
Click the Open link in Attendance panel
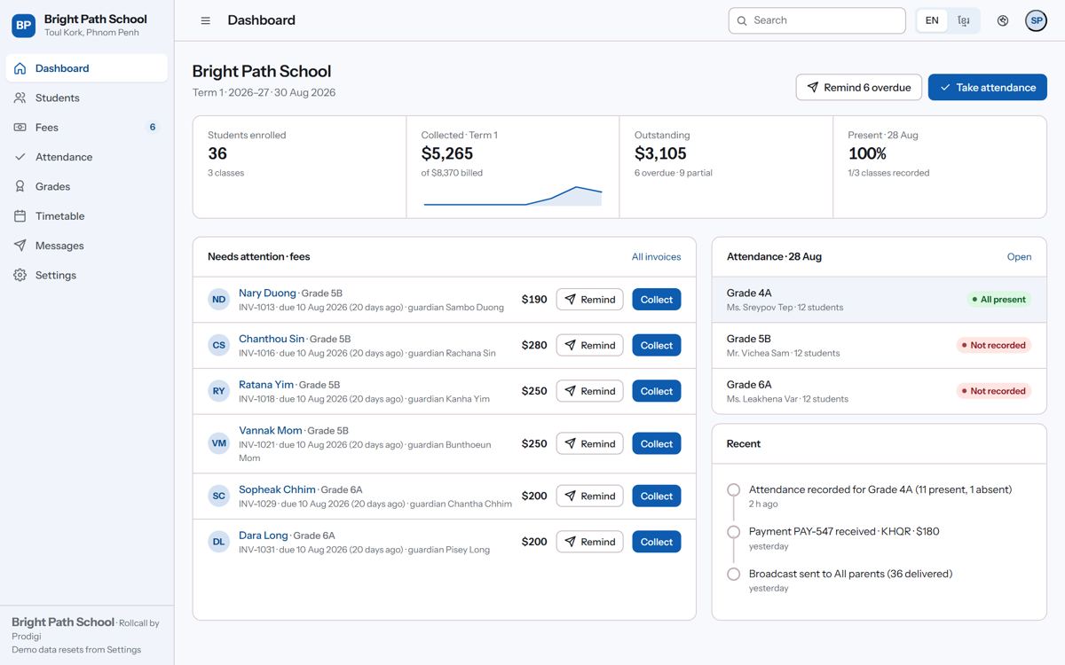pyautogui.click(x=1019, y=257)
